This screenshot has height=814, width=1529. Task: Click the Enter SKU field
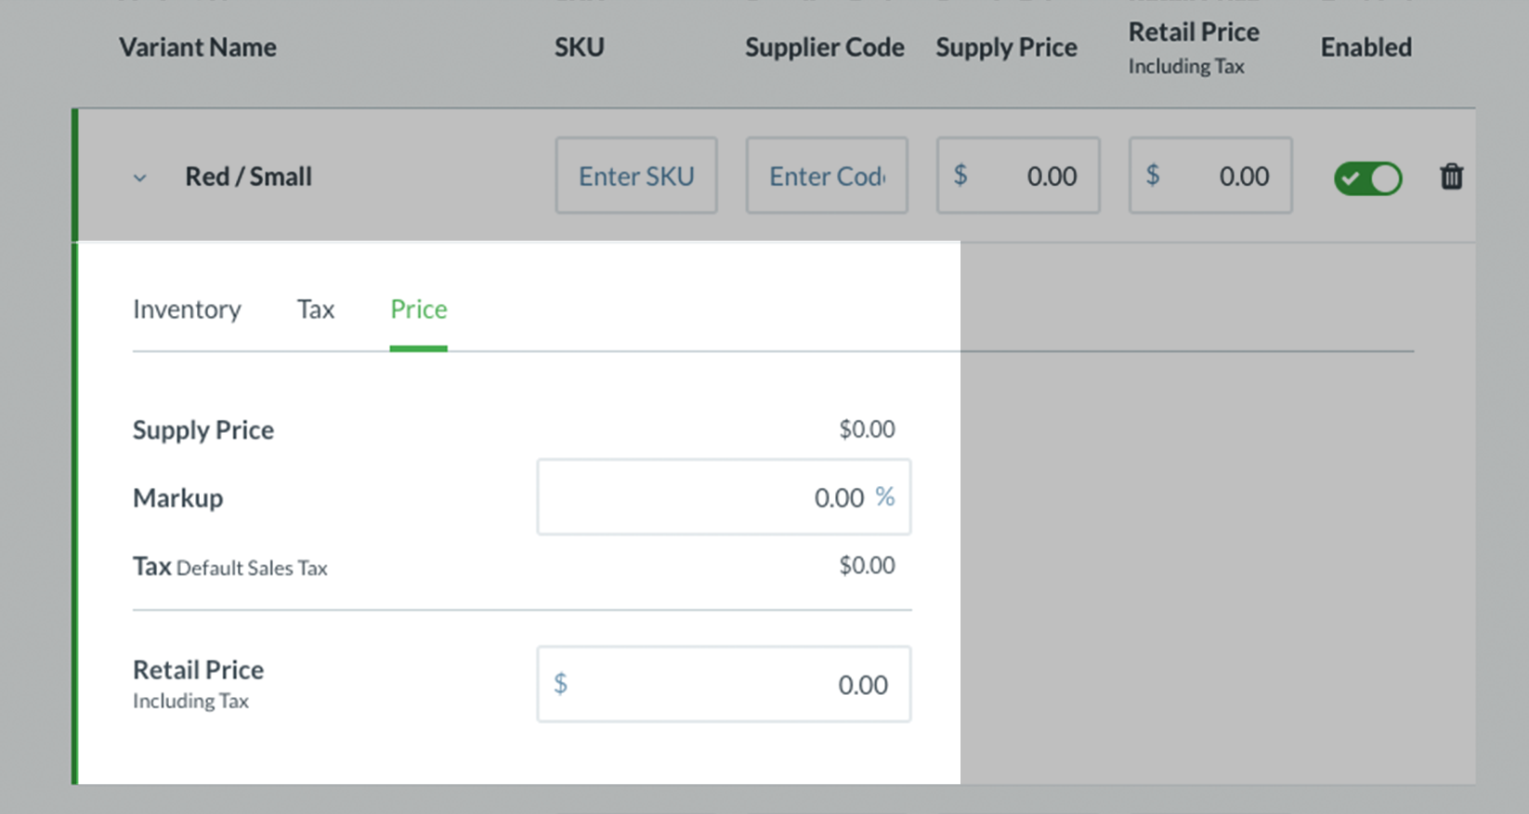(x=636, y=177)
